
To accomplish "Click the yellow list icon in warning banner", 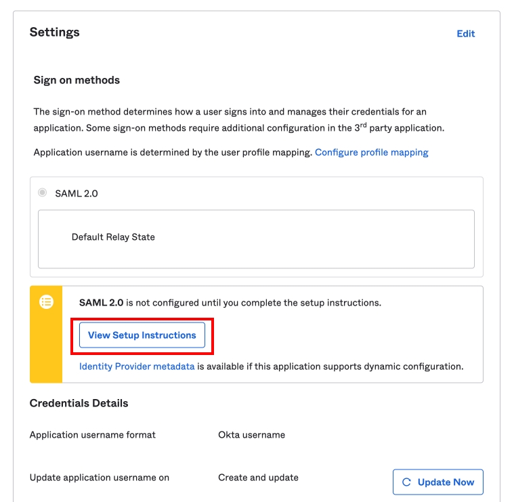I will tap(46, 302).
